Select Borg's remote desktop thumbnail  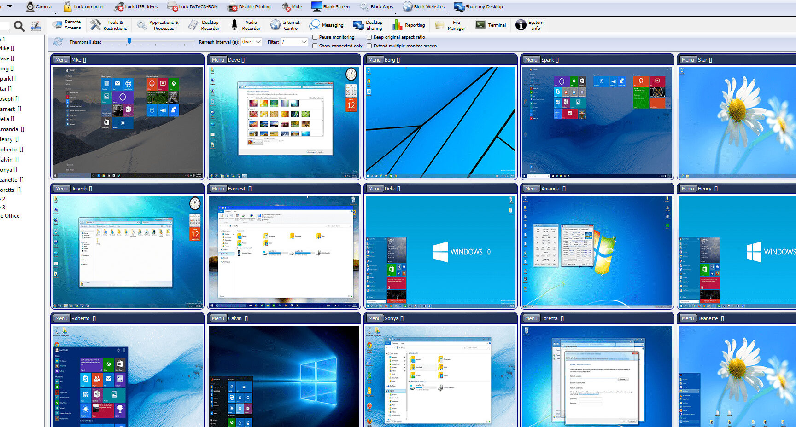click(x=440, y=122)
